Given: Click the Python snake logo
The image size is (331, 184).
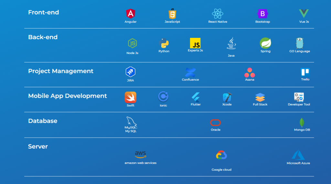Looking at the screenshot, I should point(164,43).
